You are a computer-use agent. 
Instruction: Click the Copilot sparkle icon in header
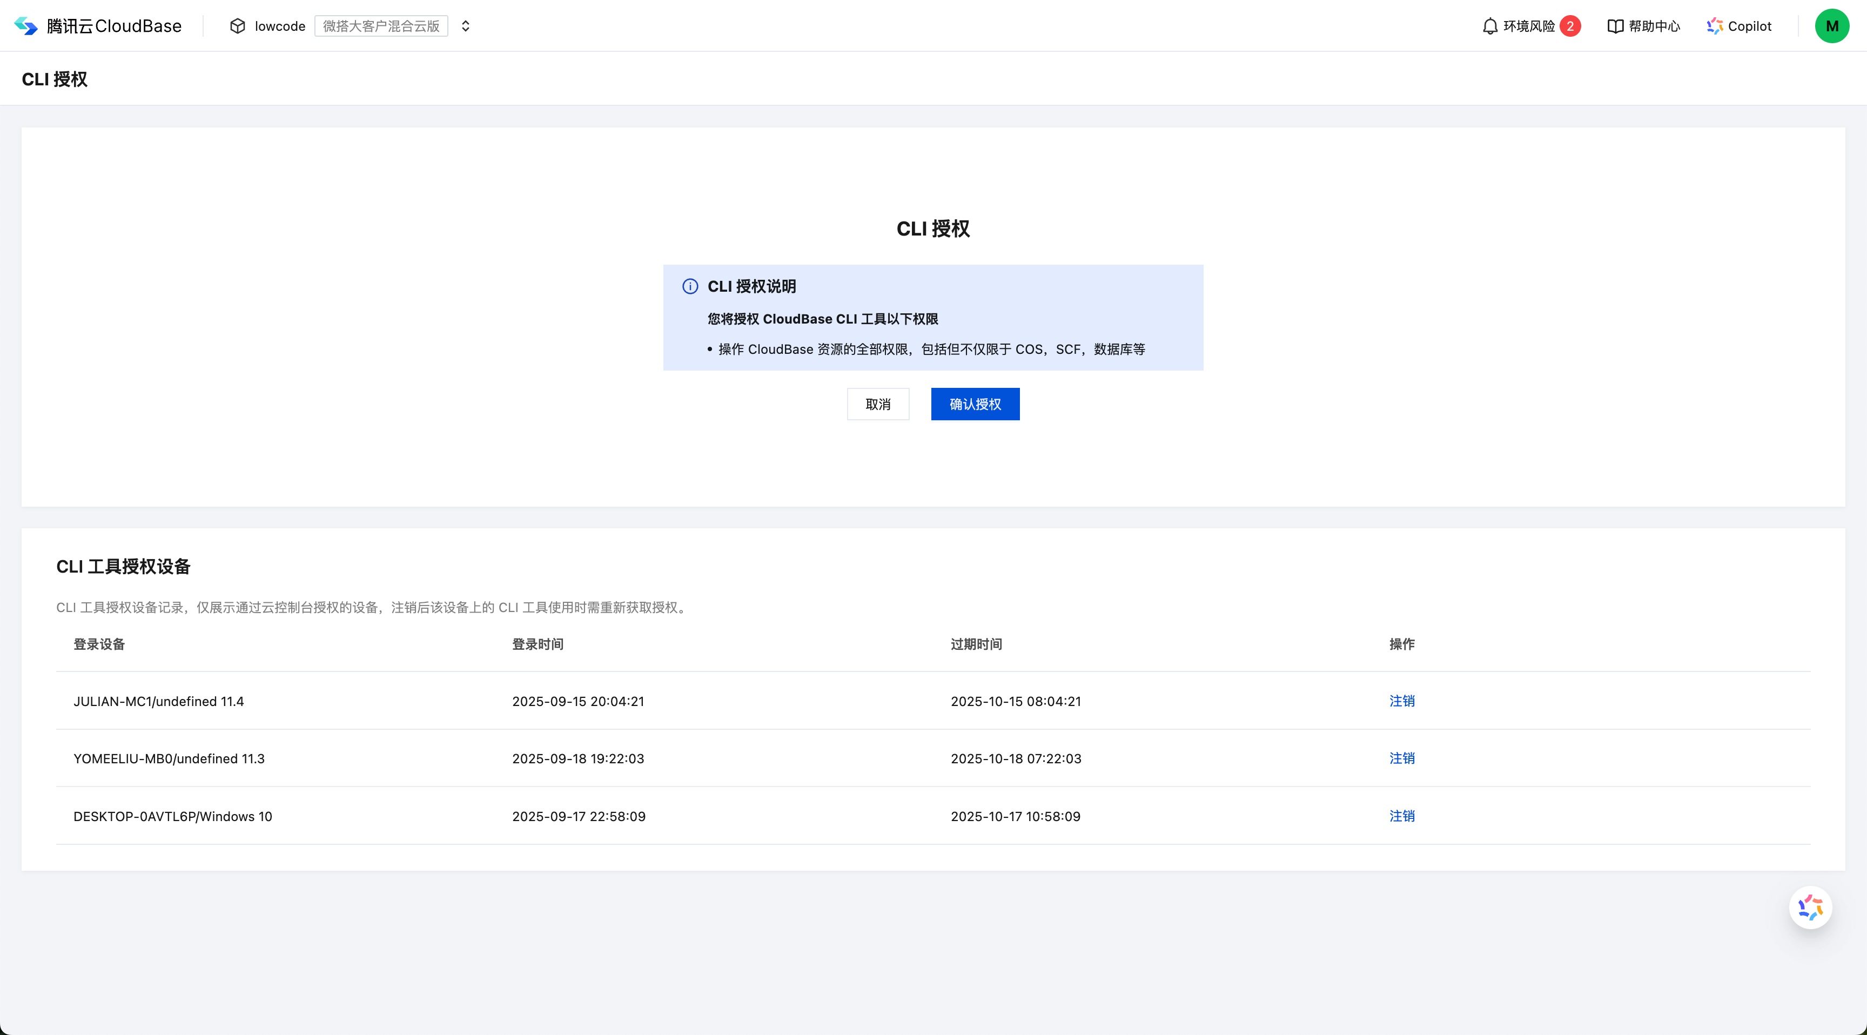(1714, 26)
